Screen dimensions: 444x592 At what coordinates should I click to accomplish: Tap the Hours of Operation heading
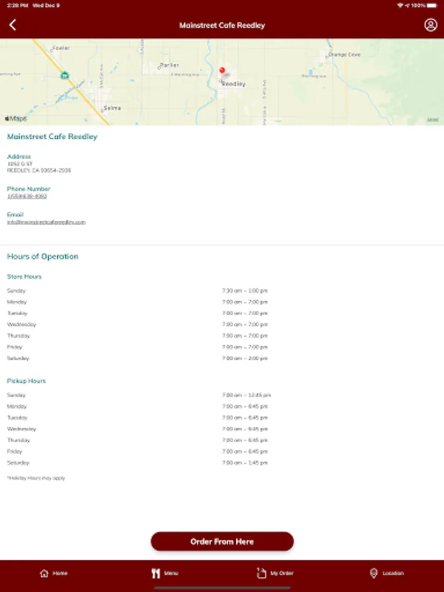coord(43,257)
